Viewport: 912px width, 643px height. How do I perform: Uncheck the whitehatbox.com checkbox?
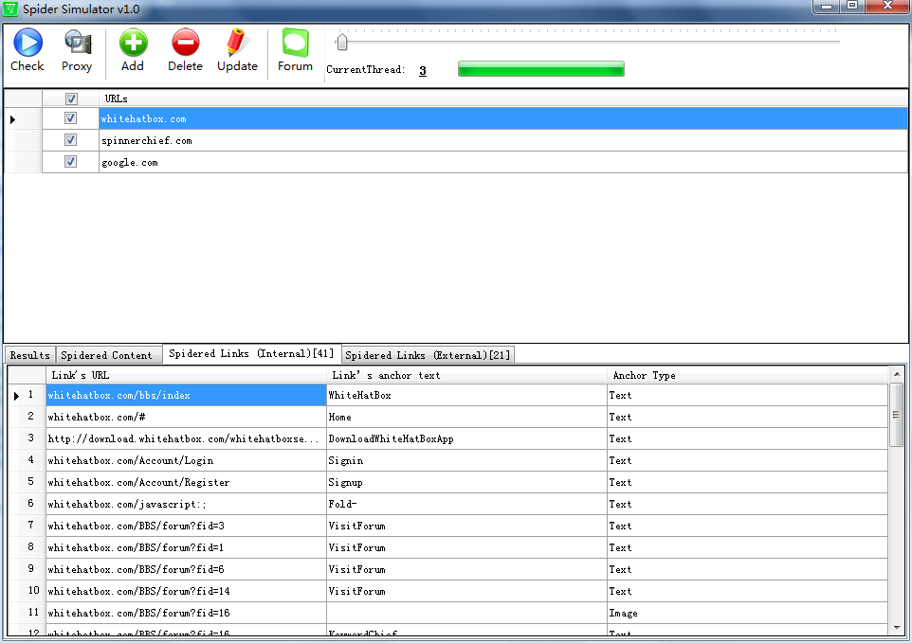[x=70, y=118]
